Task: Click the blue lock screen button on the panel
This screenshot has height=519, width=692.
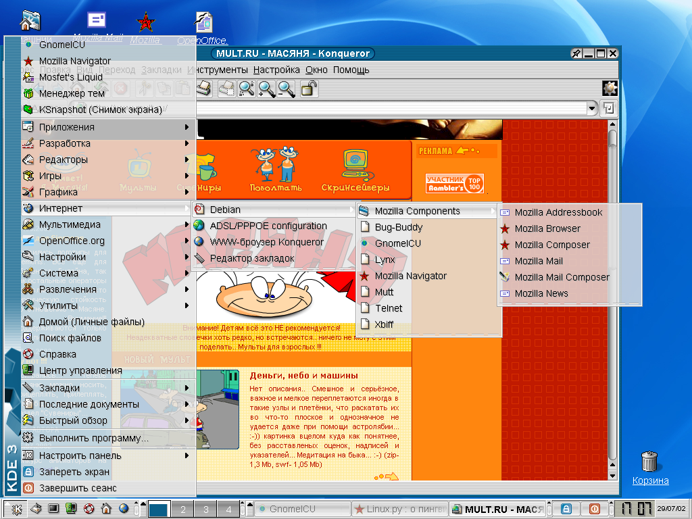Action: click(566, 509)
